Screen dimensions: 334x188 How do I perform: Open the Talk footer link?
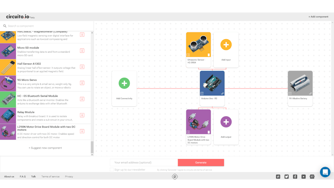(x=33, y=177)
